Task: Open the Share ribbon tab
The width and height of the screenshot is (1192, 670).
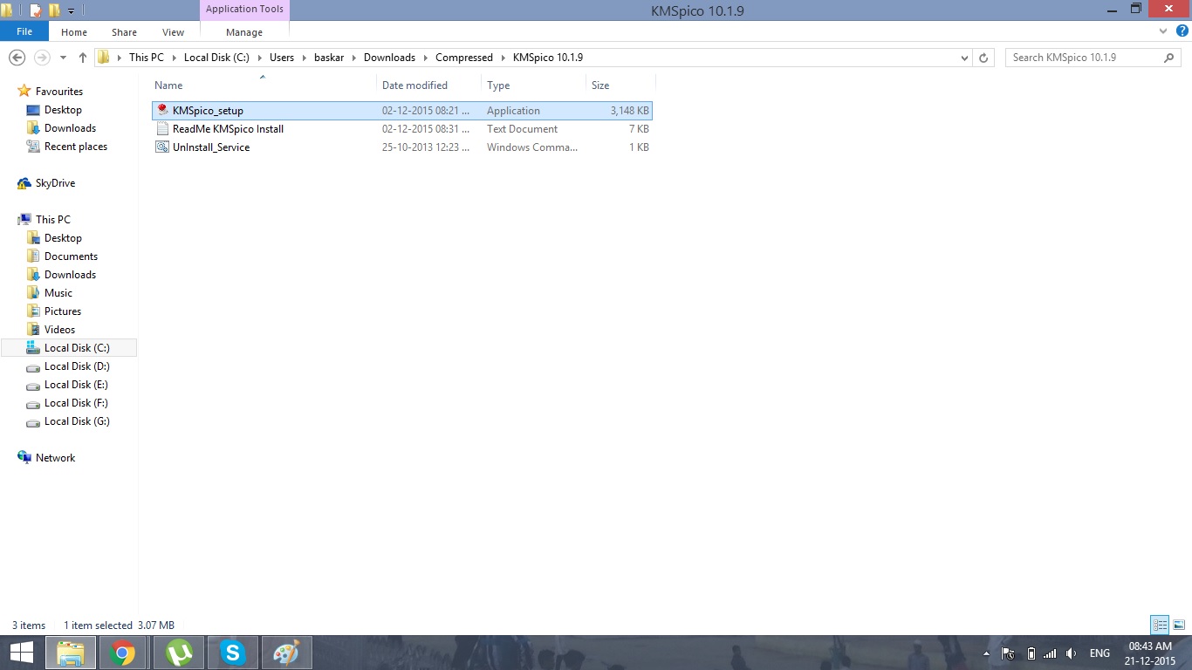Action: [x=124, y=32]
